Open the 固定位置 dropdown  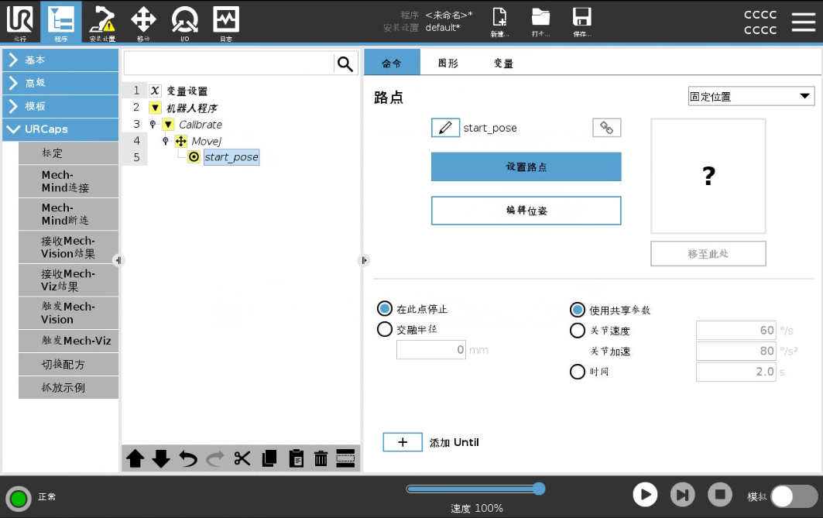(750, 96)
